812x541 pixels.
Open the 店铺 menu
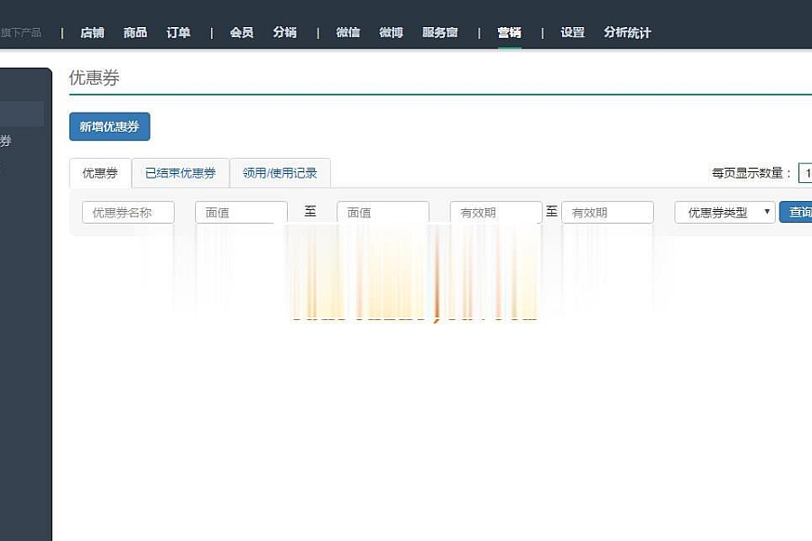click(92, 32)
